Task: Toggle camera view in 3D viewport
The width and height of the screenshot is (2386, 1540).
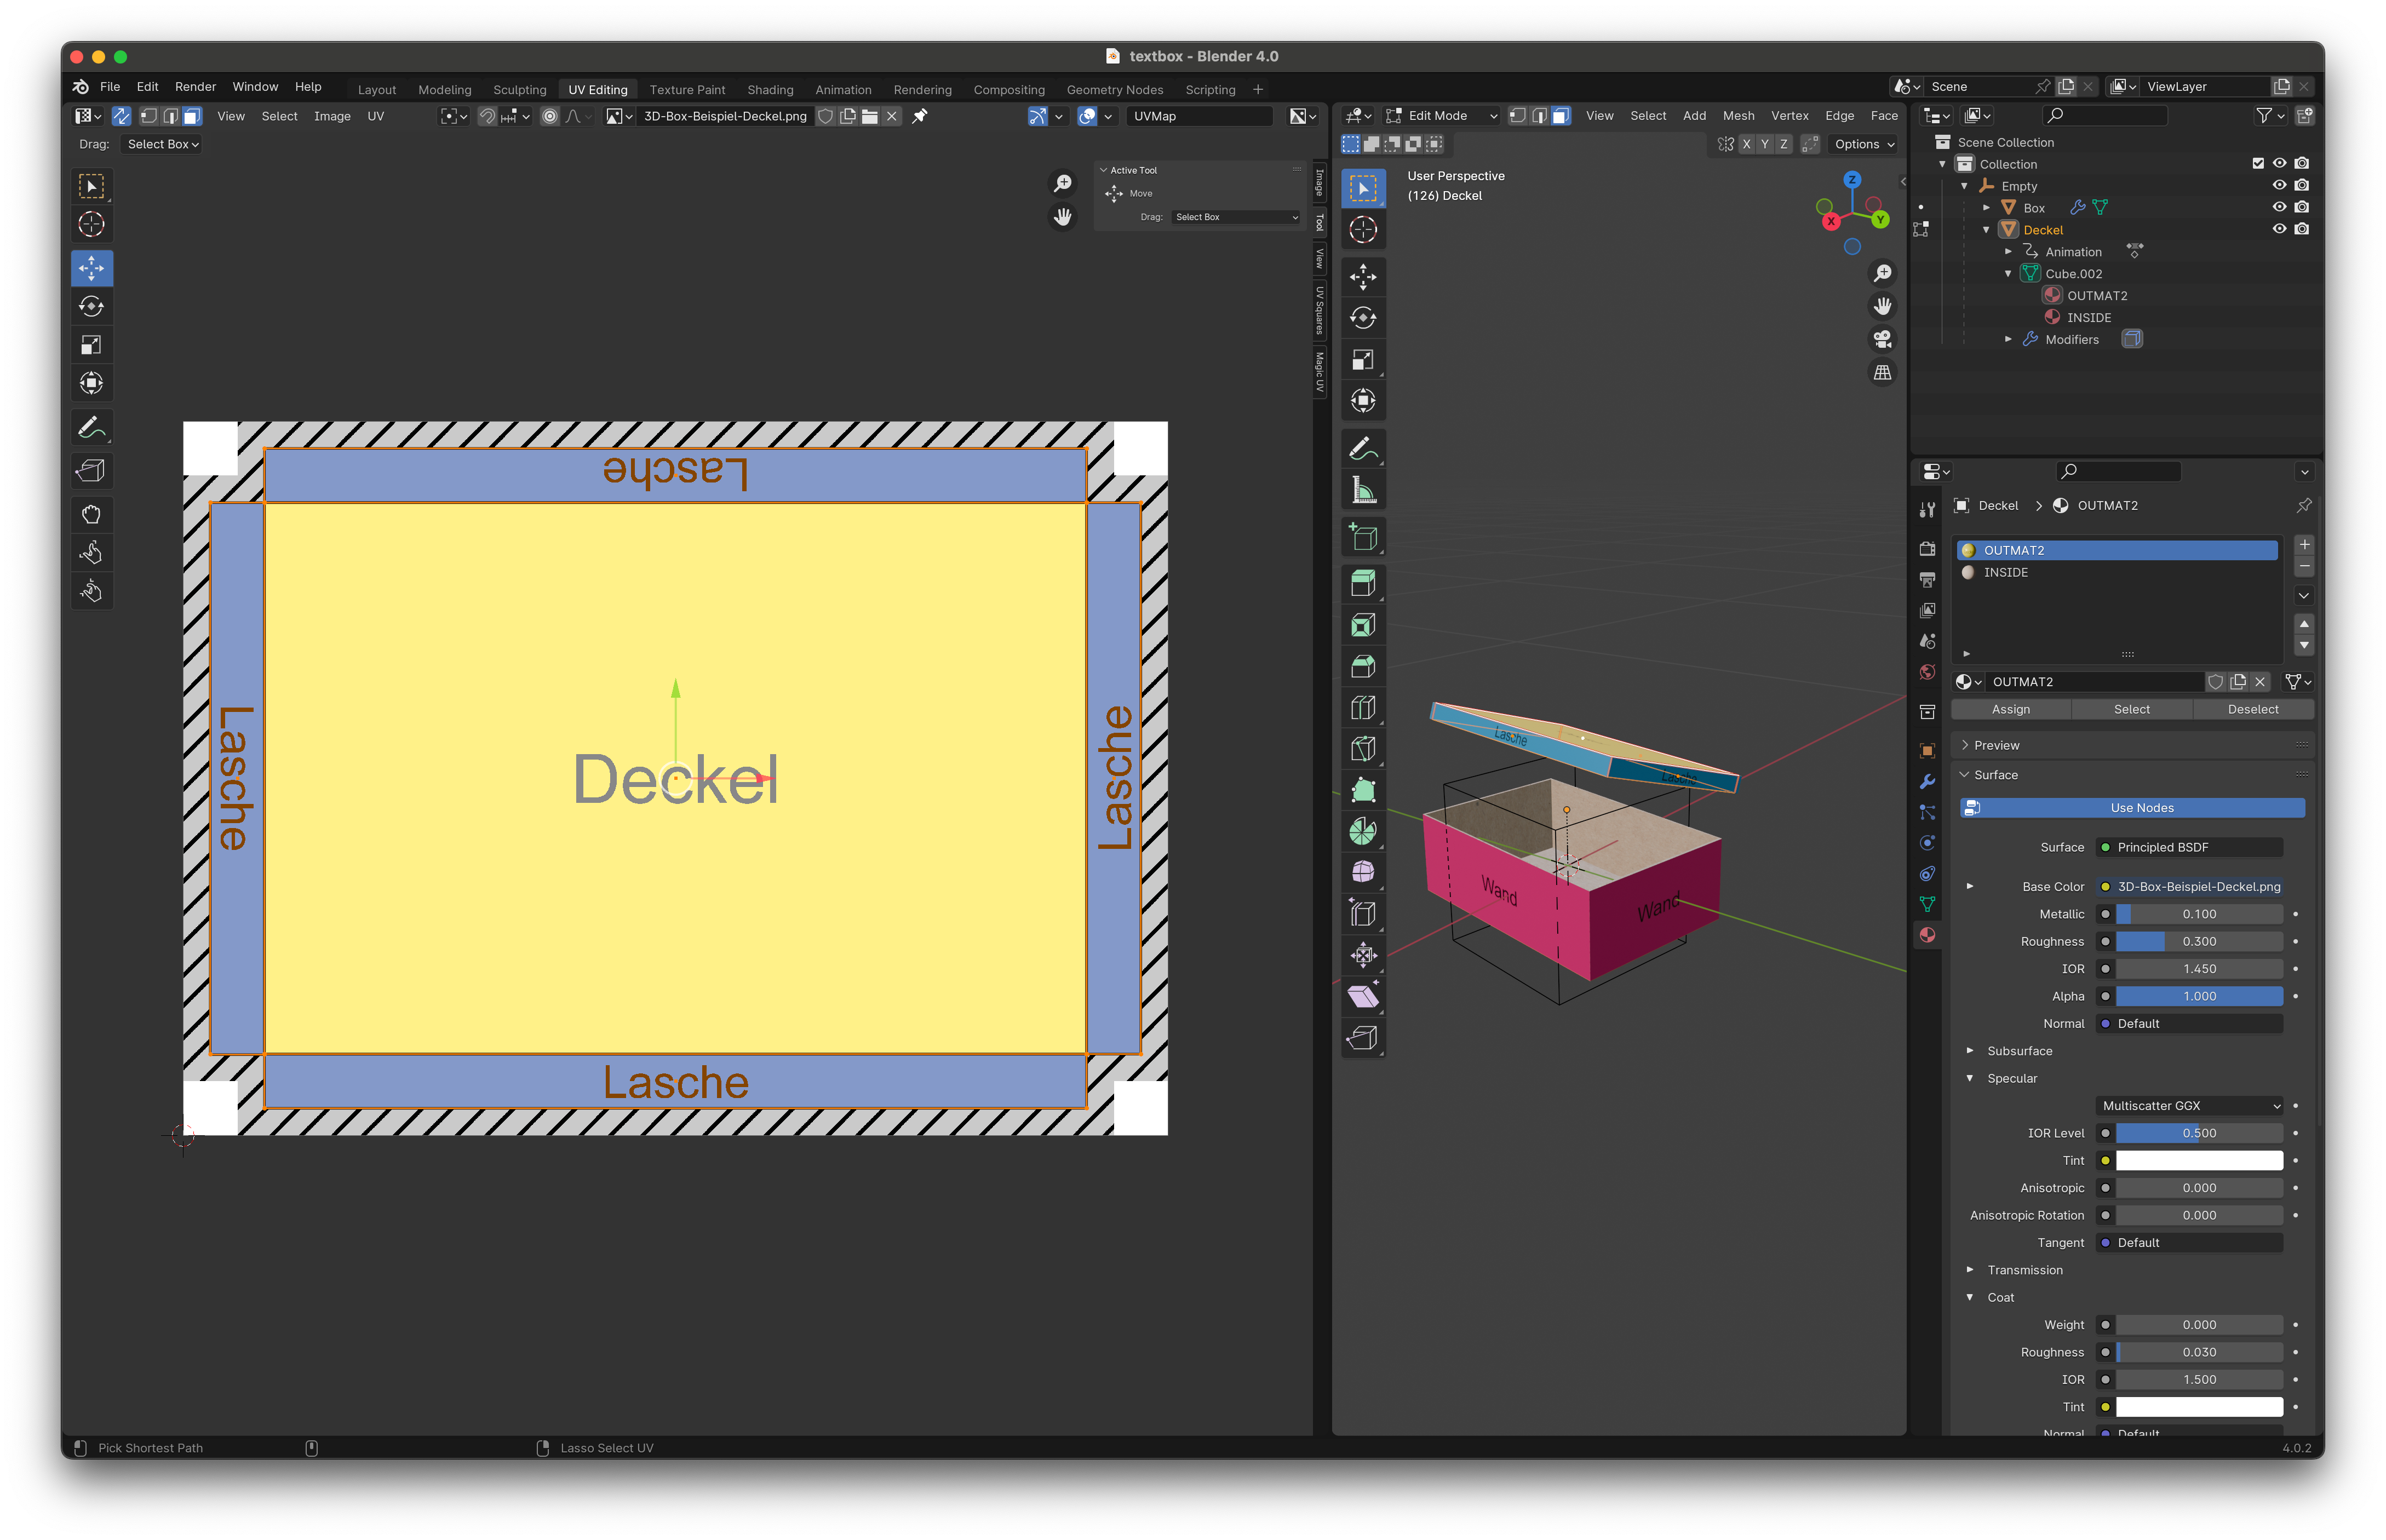Action: pos(1882,339)
